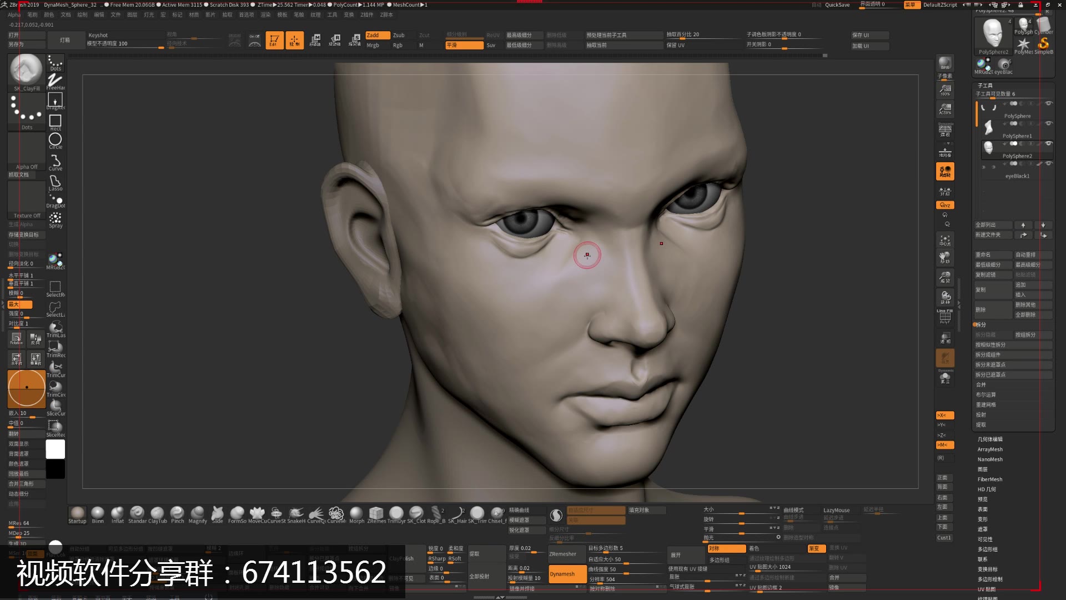
Task: Expand the NanoMesh panel
Action: click(991, 459)
